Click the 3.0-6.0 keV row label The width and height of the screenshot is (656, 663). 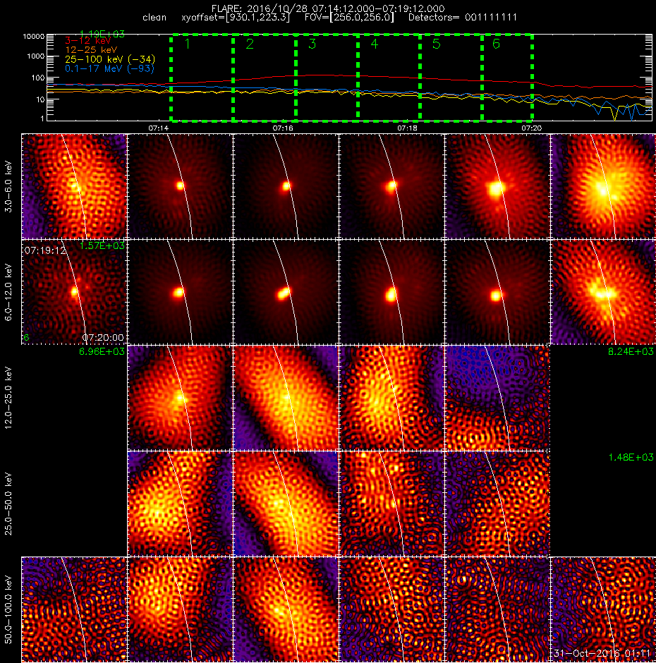click(x=8, y=186)
